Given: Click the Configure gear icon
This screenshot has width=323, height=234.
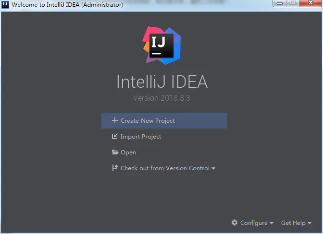Looking at the screenshot, I should [235, 222].
